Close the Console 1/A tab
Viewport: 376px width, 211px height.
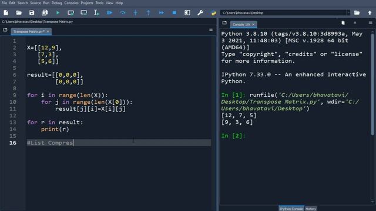click(x=253, y=25)
